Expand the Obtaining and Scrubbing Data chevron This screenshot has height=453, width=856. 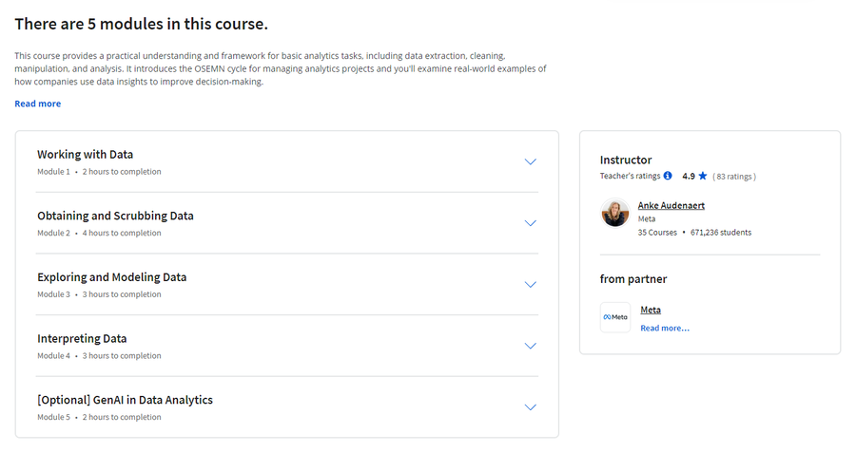[x=530, y=223]
